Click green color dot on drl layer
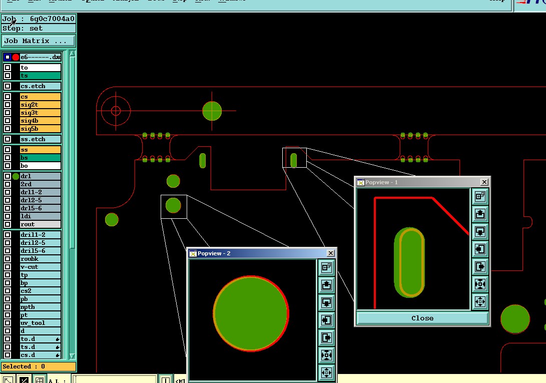Screen dimensions: 546x383 coord(16,176)
